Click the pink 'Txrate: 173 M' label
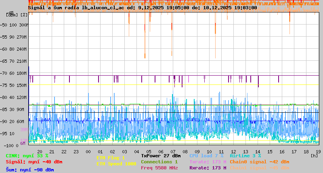This screenshot has width=323, height=173. (204, 162)
